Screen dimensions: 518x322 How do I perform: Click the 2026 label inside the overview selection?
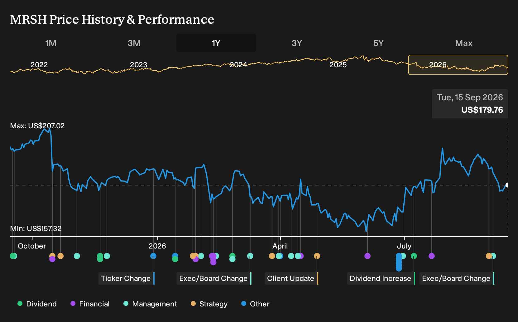(x=438, y=65)
